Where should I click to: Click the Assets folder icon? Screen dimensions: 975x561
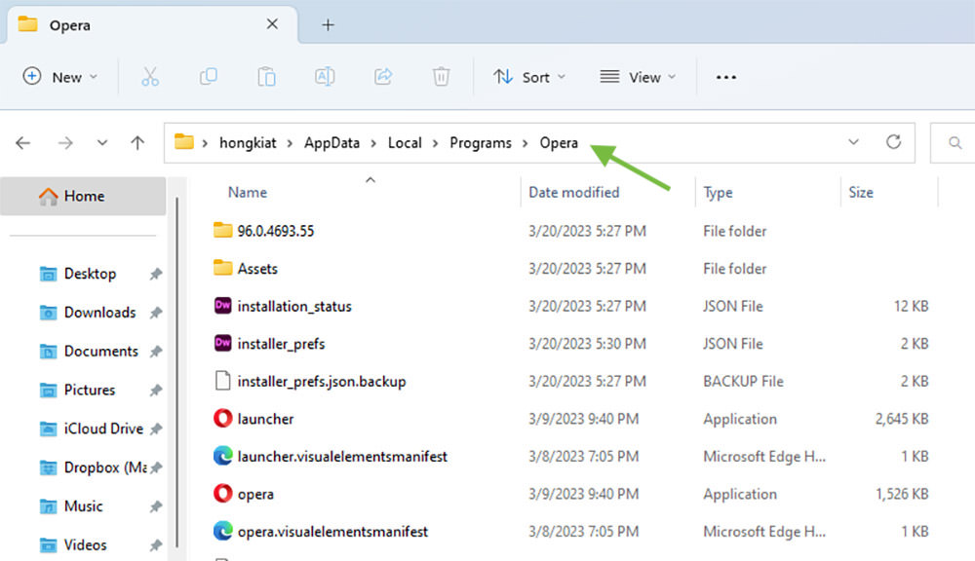tap(222, 268)
